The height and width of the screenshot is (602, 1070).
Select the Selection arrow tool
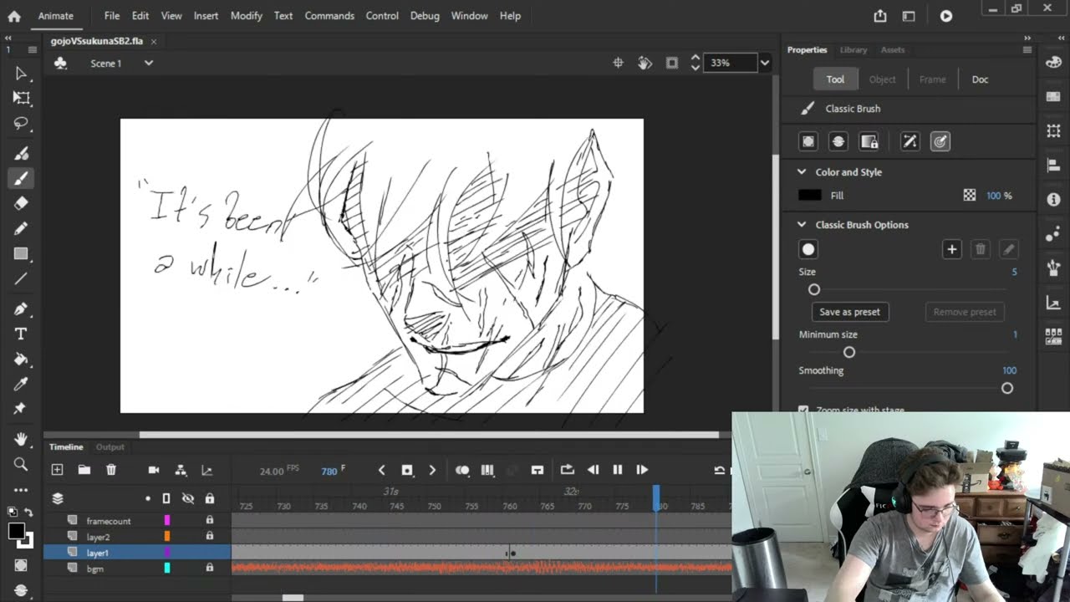pos(22,74)
